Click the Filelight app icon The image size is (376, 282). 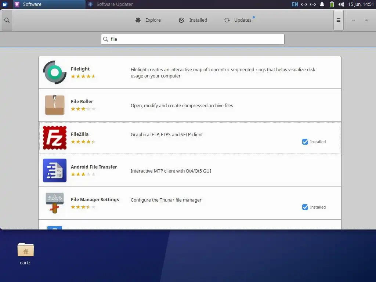[55, 72]
